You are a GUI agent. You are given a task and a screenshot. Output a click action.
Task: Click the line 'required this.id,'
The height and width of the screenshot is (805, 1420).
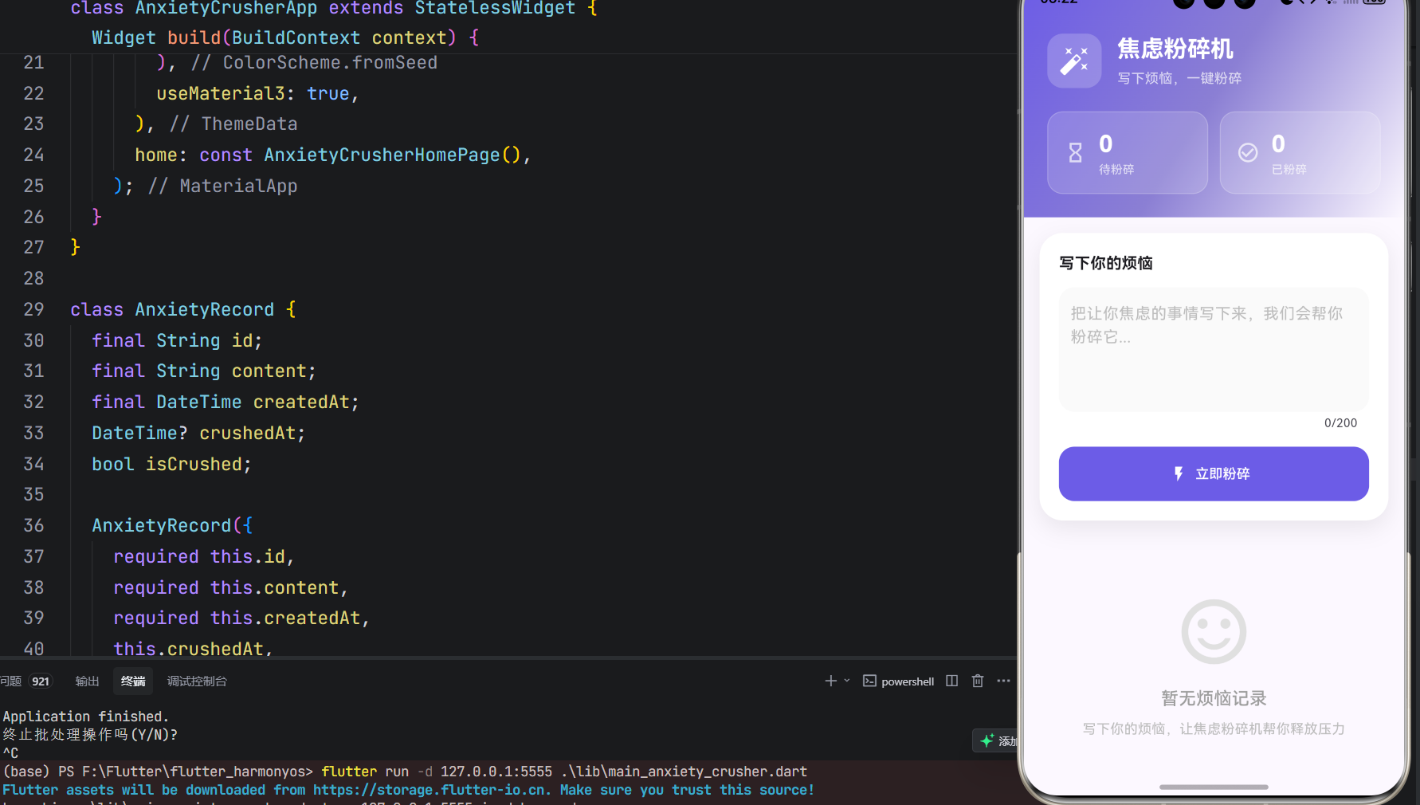point(204,556)
